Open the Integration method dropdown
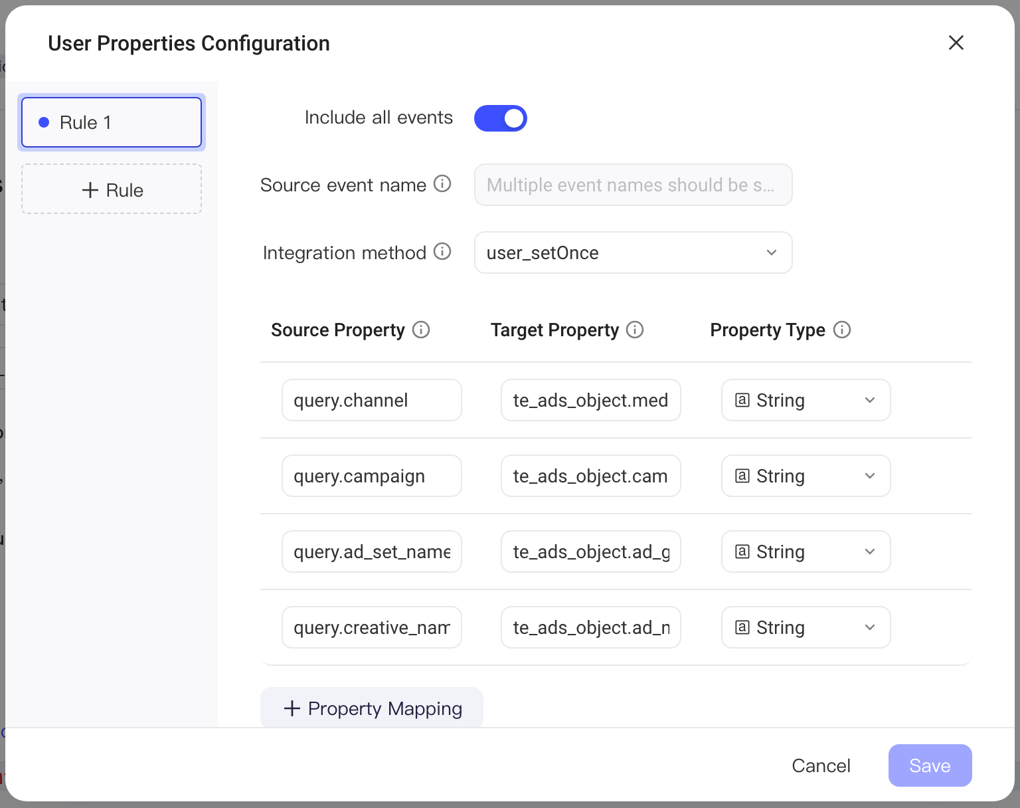This screenshot has width=1020, height=808. (x=634, y=252)
